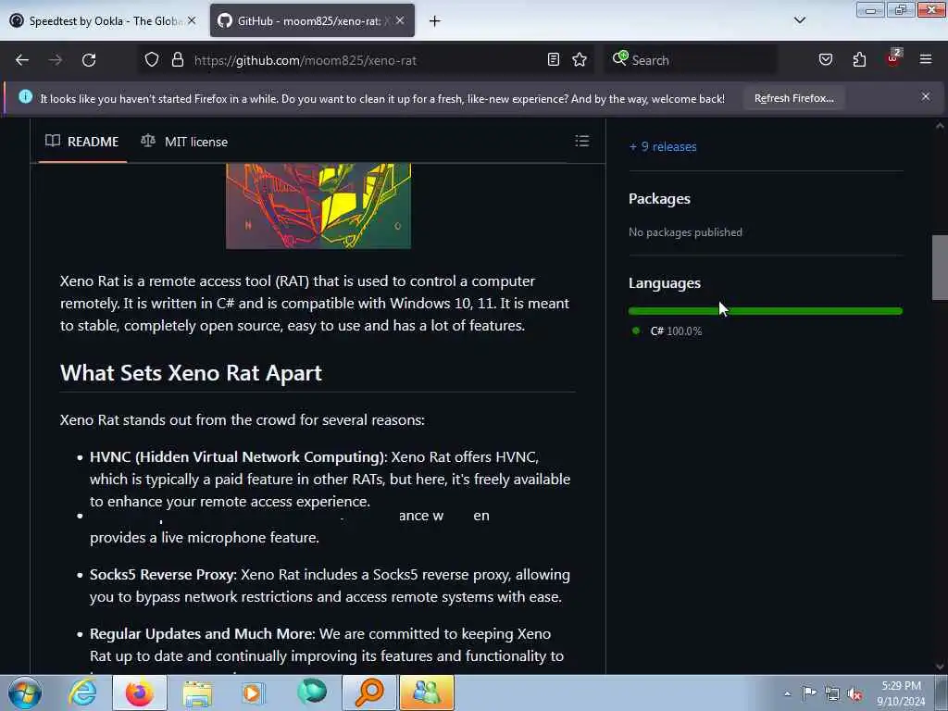Click the blue info icon in notification bar

point(25,96)
